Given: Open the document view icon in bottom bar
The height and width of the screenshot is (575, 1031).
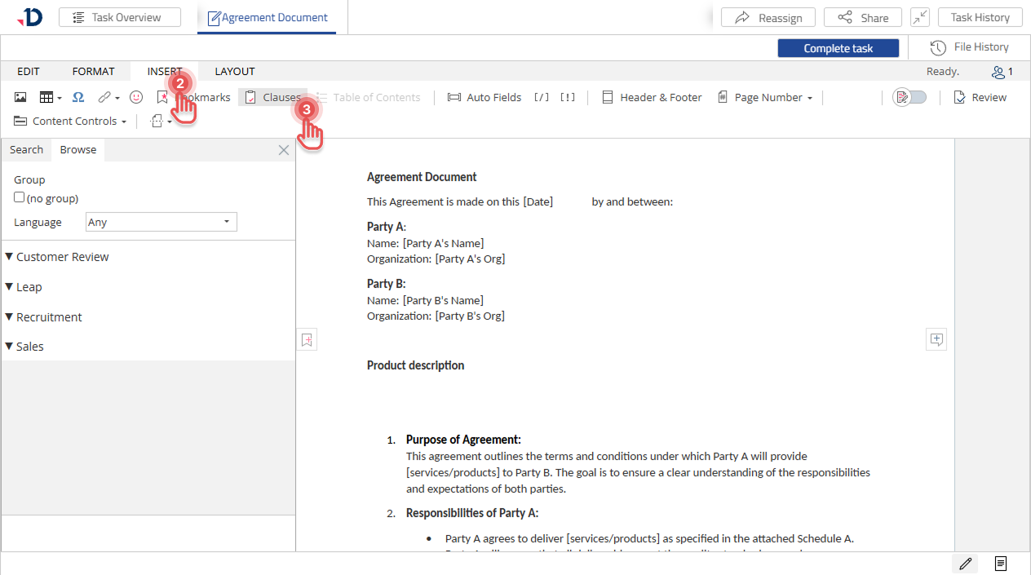Looking at the screenshot, I should click(1000, 564).
